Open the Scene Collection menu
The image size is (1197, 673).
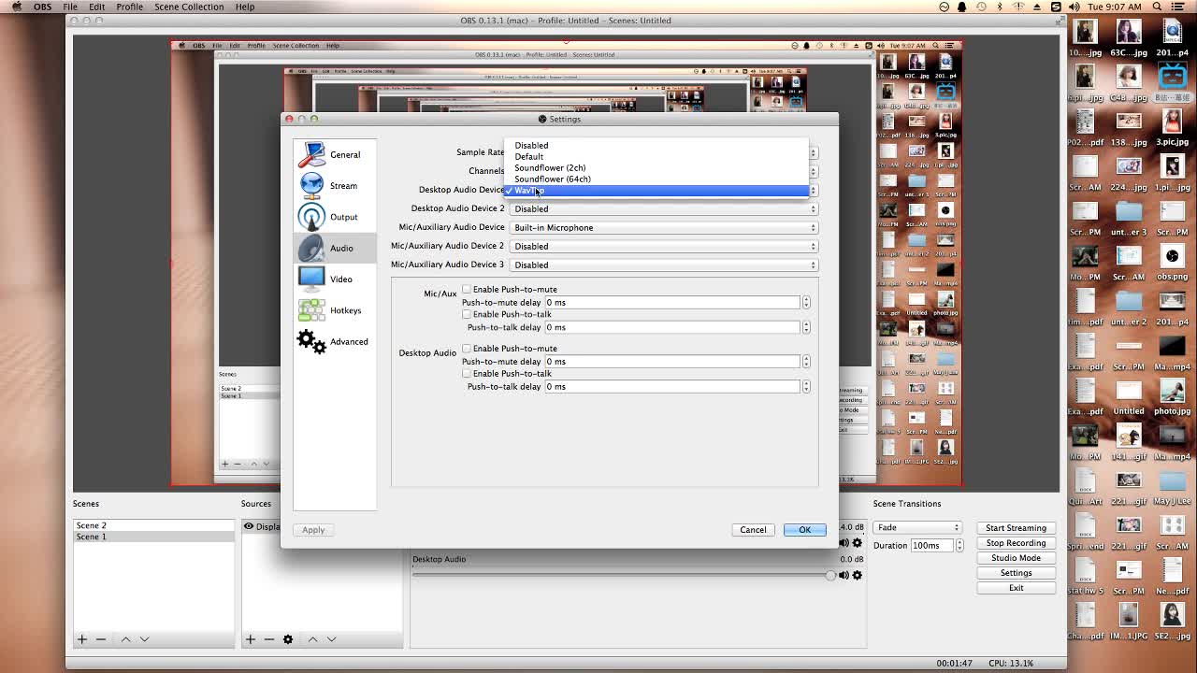189,7
